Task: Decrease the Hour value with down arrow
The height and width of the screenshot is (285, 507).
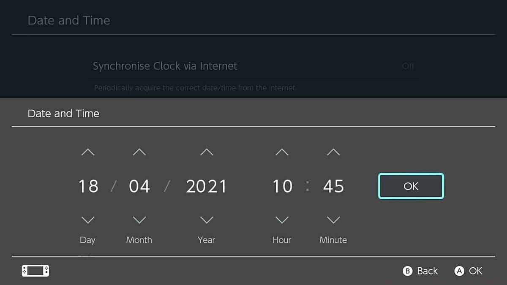Action: tap(282, 220)
